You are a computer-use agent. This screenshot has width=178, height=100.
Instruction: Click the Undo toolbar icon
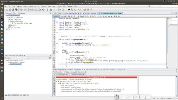21,9
